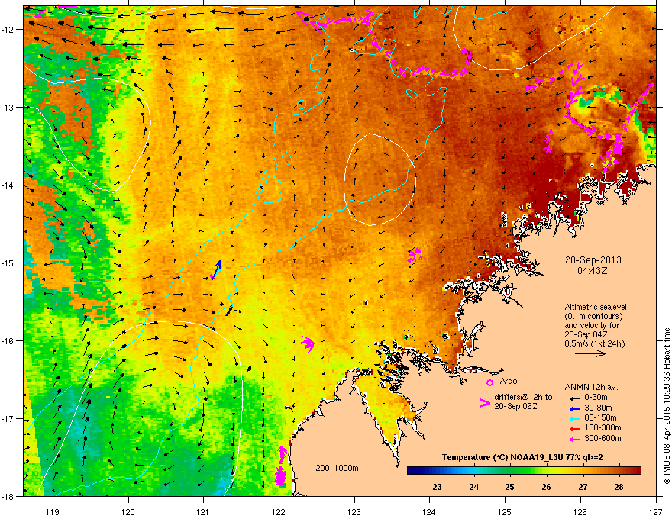Screen dimensions: 672x519
Task: Click the '0-30m' depth label
Action: pyautogui.click(x=596, y=398)
